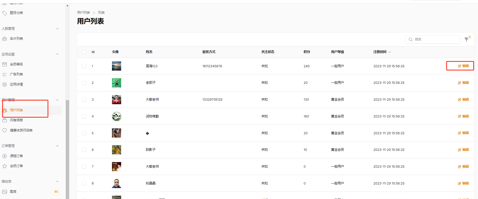Sort by 注册时间 column arrow

(389, 52)
